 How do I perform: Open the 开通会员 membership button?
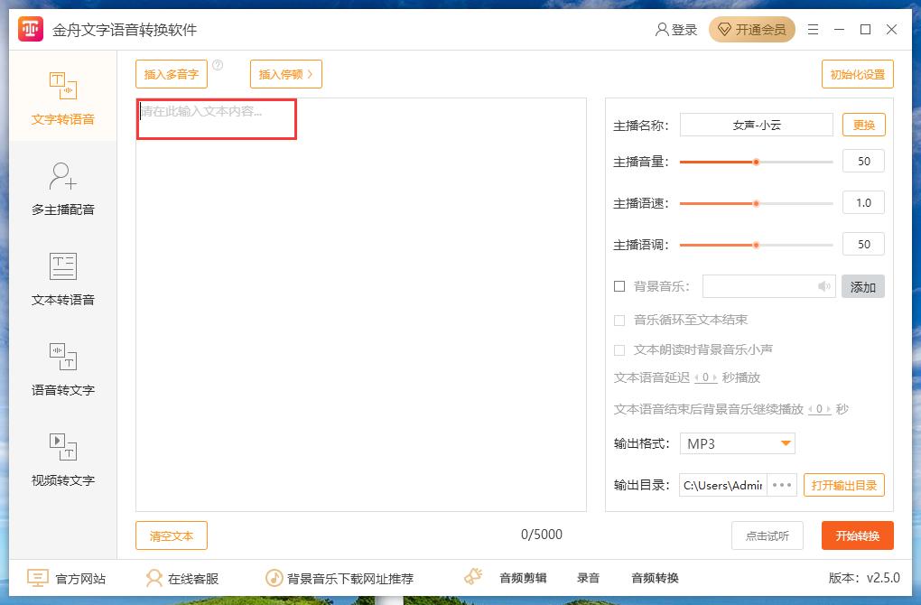(752, 30)
